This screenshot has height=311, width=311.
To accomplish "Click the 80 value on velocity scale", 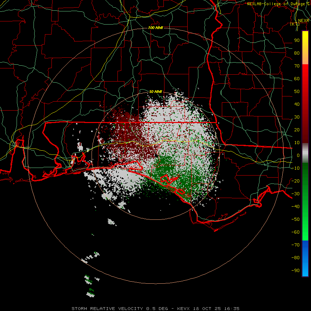I will coord(297,53).
